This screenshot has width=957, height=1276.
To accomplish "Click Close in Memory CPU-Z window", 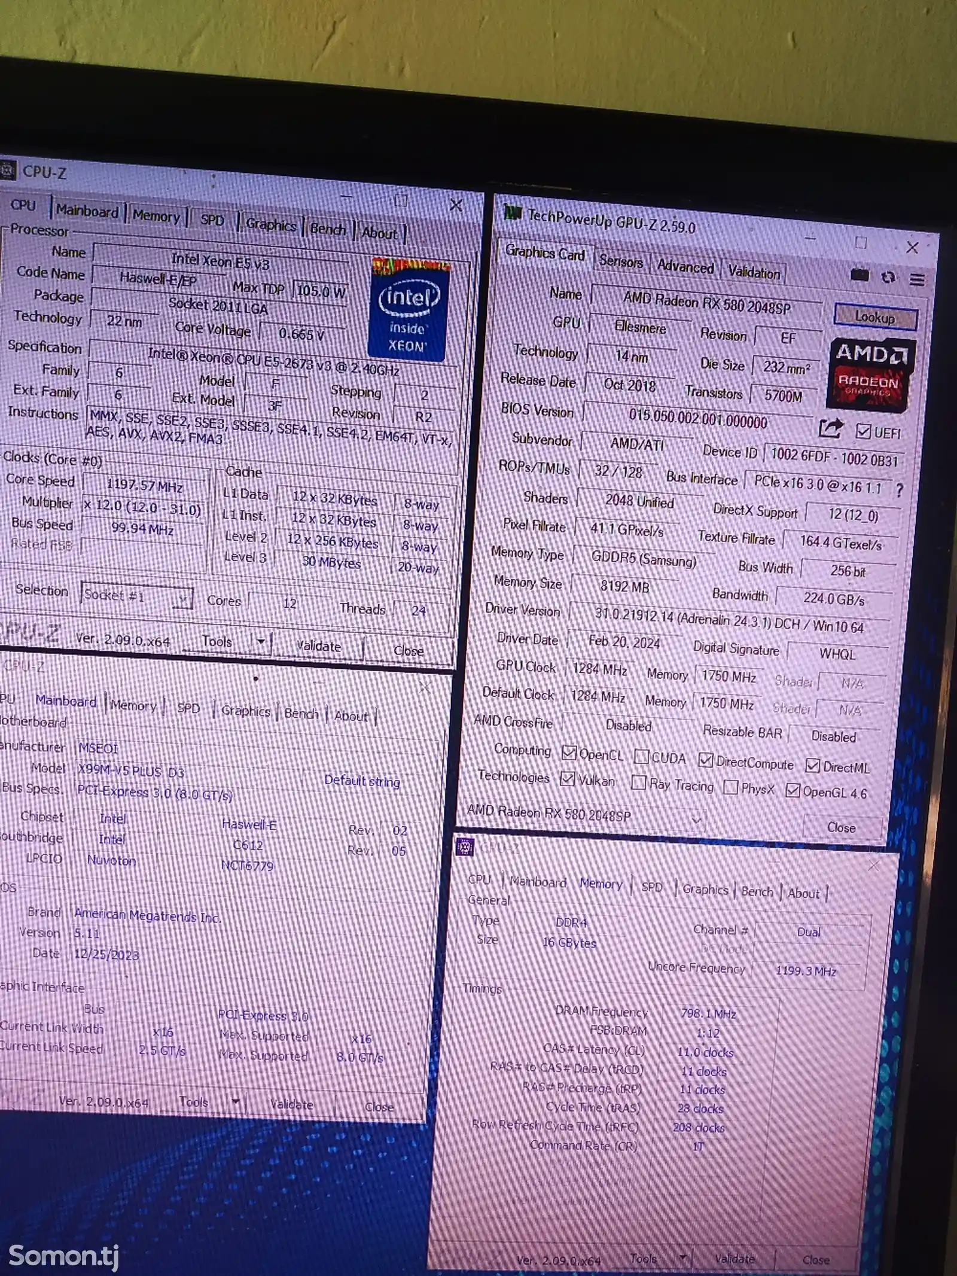I will tap(816, 1260).
